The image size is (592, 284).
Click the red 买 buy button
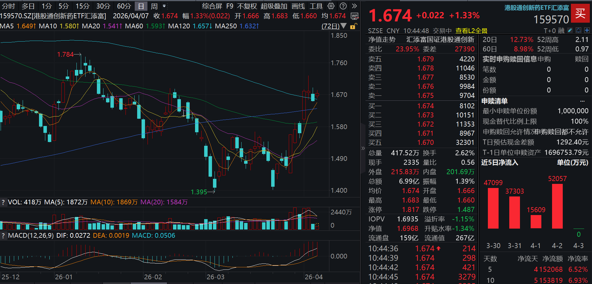pyautogui.click(x=580, y=13)
